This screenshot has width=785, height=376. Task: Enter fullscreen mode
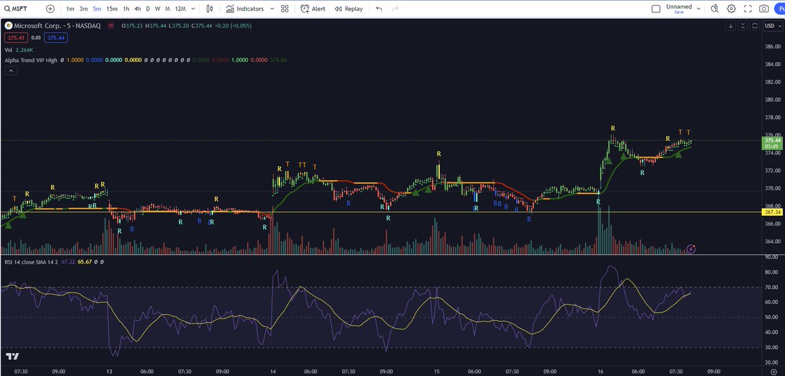pyautogui.click(x=747, y=9)
